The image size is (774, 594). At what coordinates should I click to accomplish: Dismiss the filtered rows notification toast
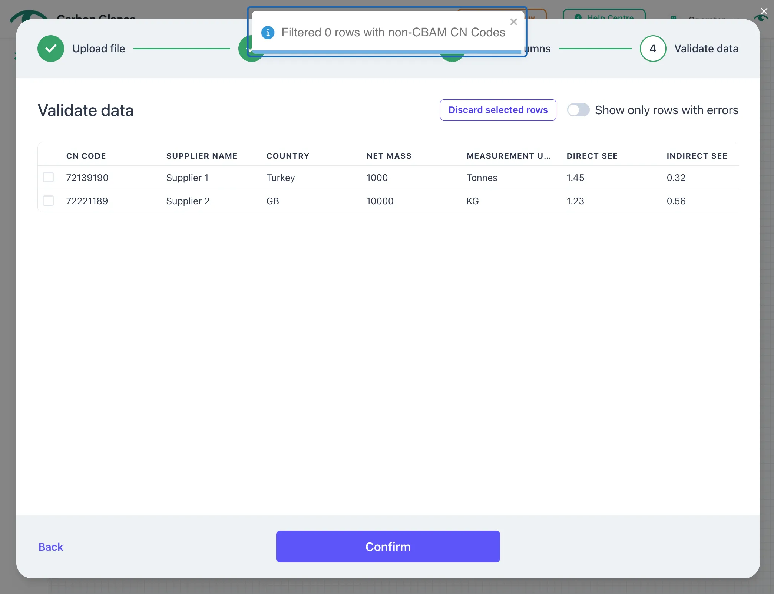tap(513, 22)
